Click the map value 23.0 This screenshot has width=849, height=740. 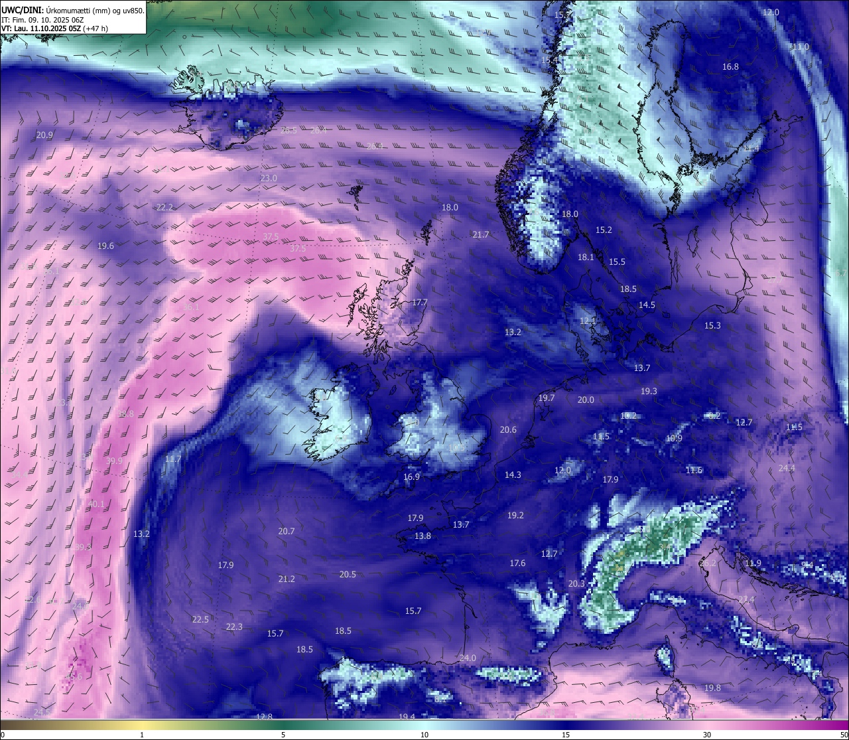[x=269, y=179]
